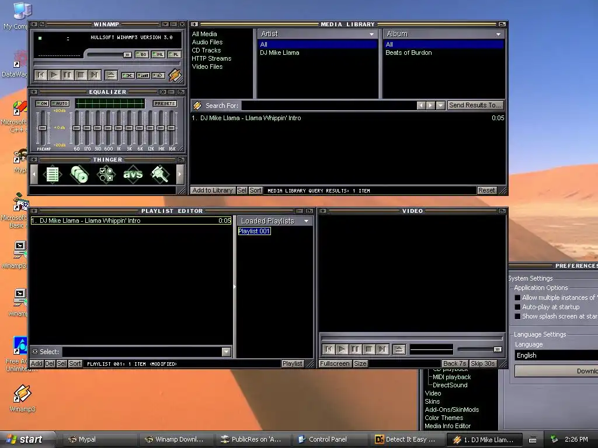The width and height of the screenshot is (598, 448).
Task: Toggle equalizer AUTO mode
Action: click(x=60, y=104)
